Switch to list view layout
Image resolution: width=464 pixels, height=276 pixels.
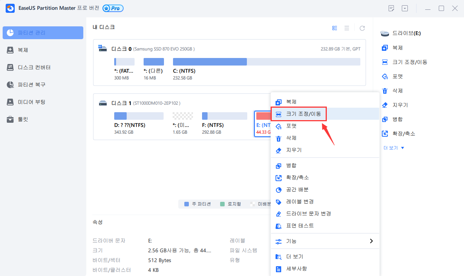[347, 27]
